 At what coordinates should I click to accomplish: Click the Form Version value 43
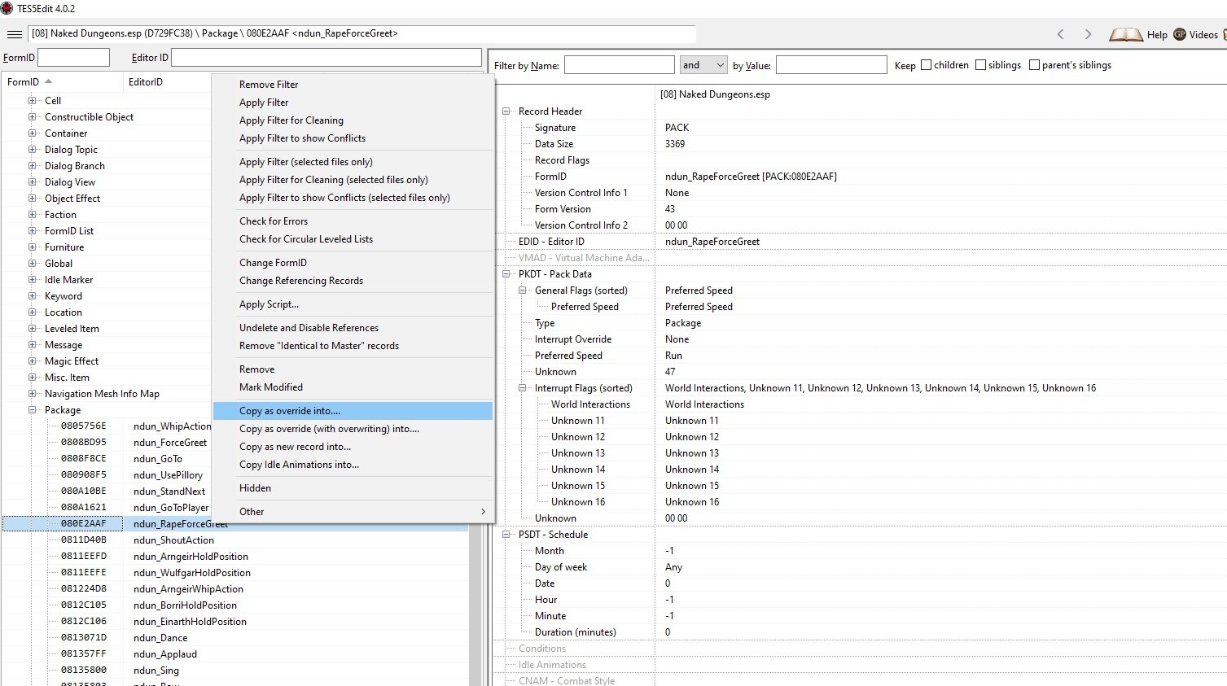coord(670,209)
